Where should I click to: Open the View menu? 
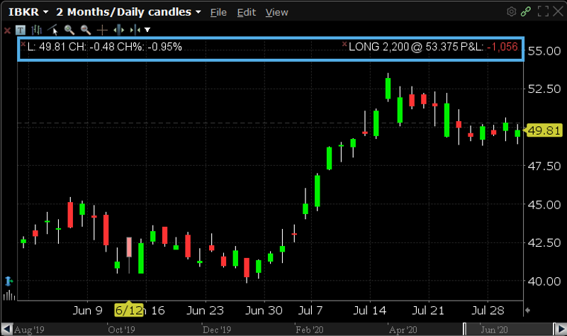tap(276, 12)
